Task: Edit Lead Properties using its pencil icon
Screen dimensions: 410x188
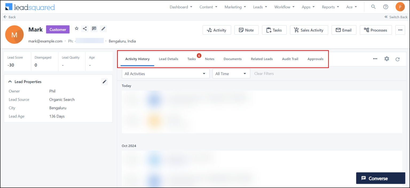Action: tap(104, 81)
